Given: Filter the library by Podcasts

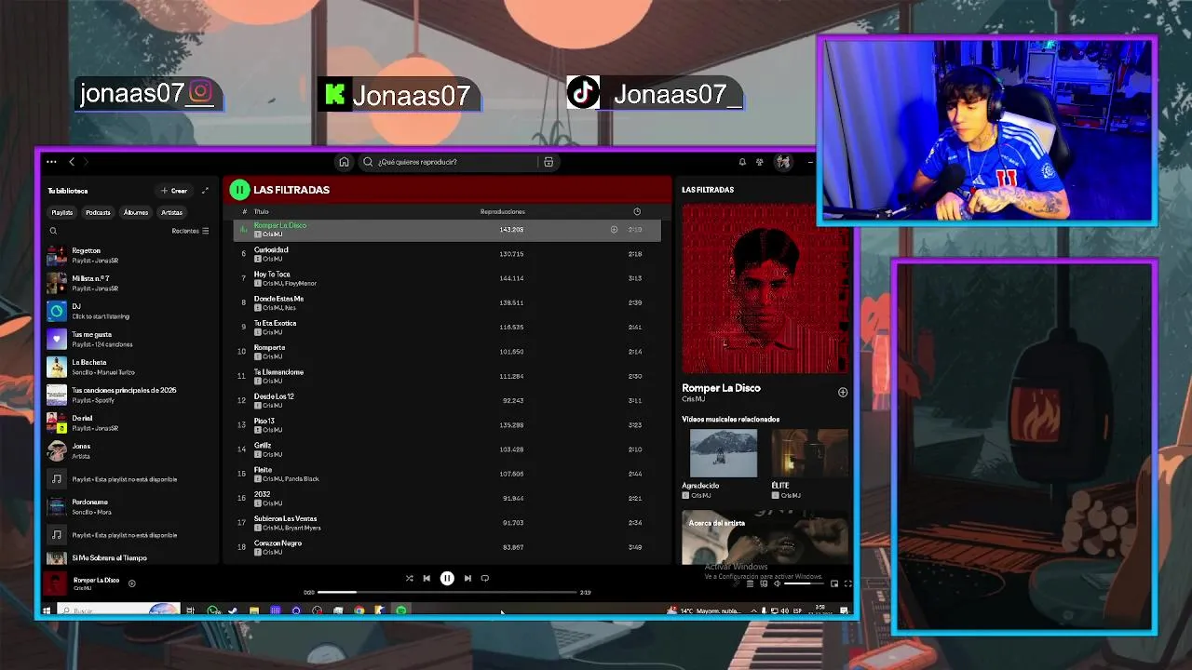Looking at the screenshot, I should coord(98,212).
